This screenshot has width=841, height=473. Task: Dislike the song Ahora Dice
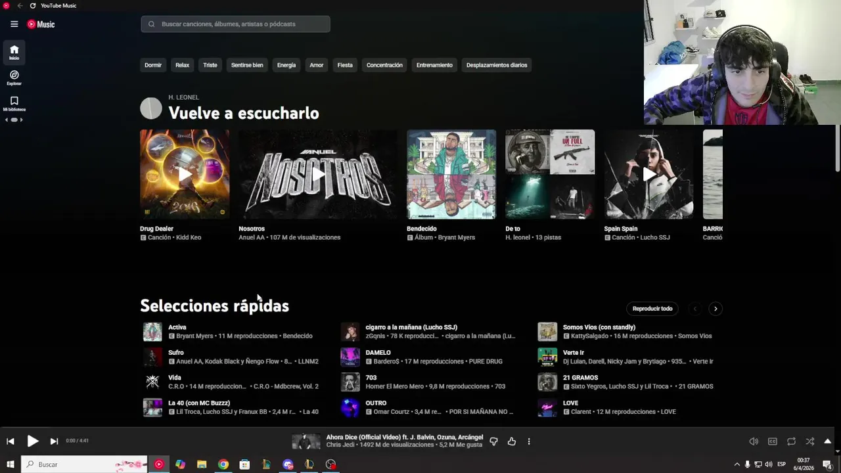(493, 441)
